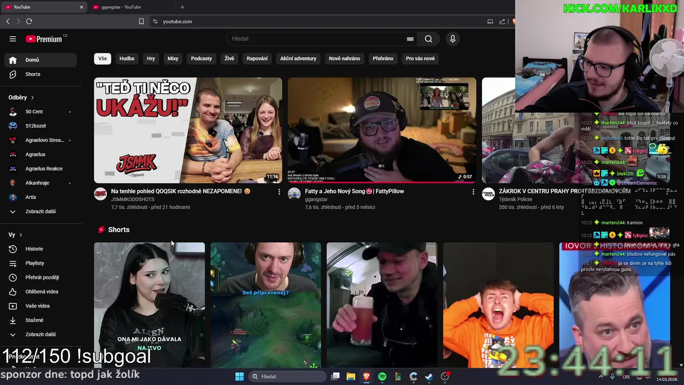Image resolution: width=684 pixels, height=385 pixels.
Task: Go to Domů in the sidebar
Action: (41, 60)
